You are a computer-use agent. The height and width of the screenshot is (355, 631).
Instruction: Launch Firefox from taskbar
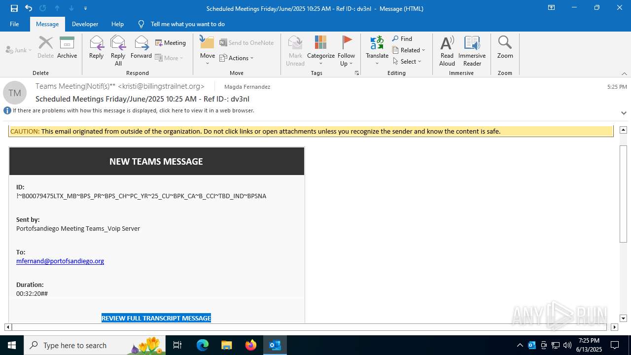click(x=251, y=345)
